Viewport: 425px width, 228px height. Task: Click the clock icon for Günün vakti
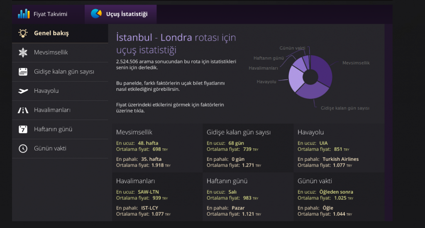(23, 148)
